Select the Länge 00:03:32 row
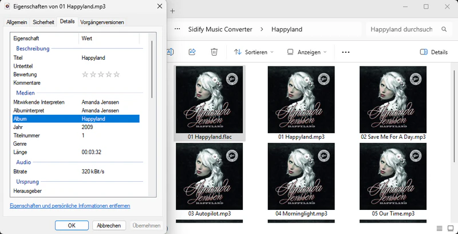This screenshot has width=458, height=234. click(x=76, y=152)
